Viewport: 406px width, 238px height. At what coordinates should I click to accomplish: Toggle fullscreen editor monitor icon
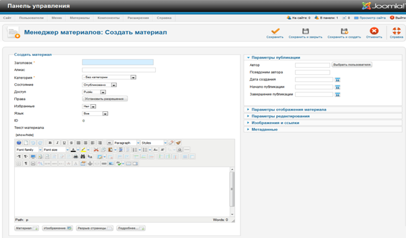[x=33, y=157]
